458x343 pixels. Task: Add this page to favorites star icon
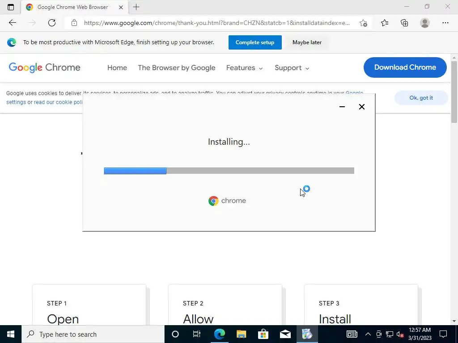[x=363, y=23]
